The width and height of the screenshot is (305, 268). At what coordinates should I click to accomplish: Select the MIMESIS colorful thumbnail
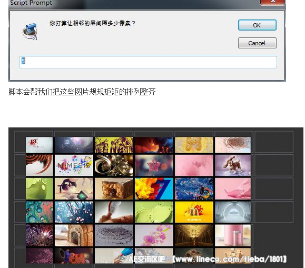(74, 165)
